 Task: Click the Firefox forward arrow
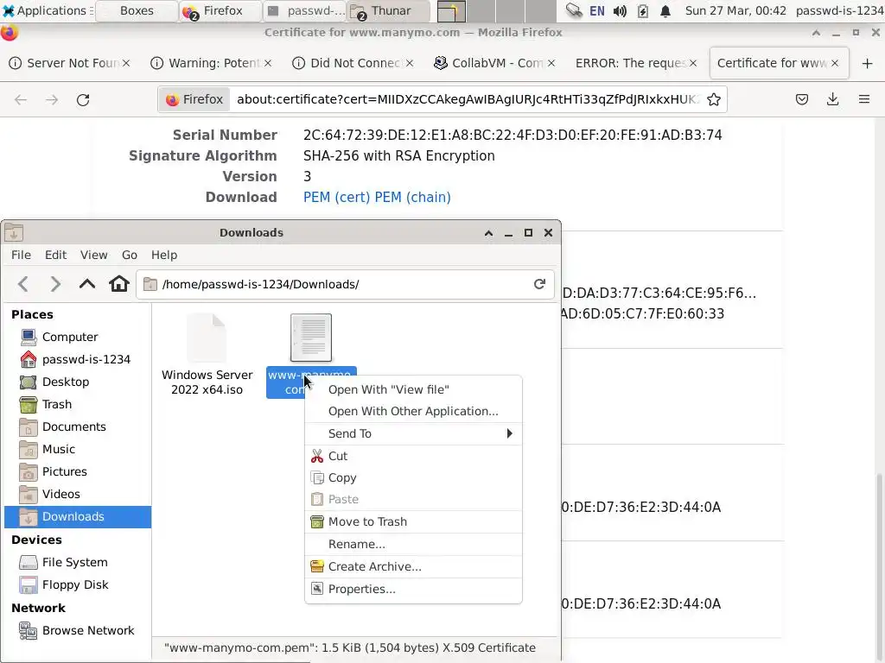pyautogui.click(x=52, y=100)
